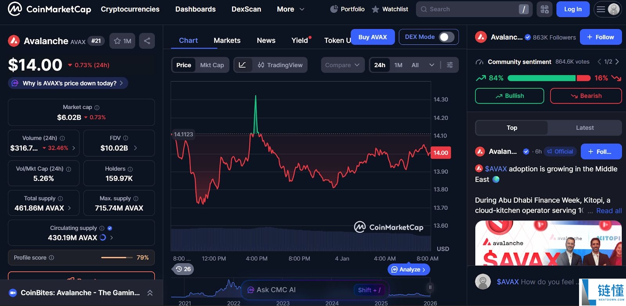626x306 pixels.
Task: Set chart range to 24h
Action: coord(380,65)
